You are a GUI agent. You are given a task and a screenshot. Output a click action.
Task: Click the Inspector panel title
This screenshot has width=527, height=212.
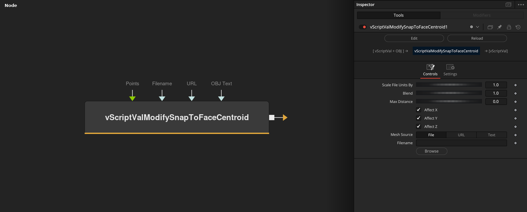[365, 5]
